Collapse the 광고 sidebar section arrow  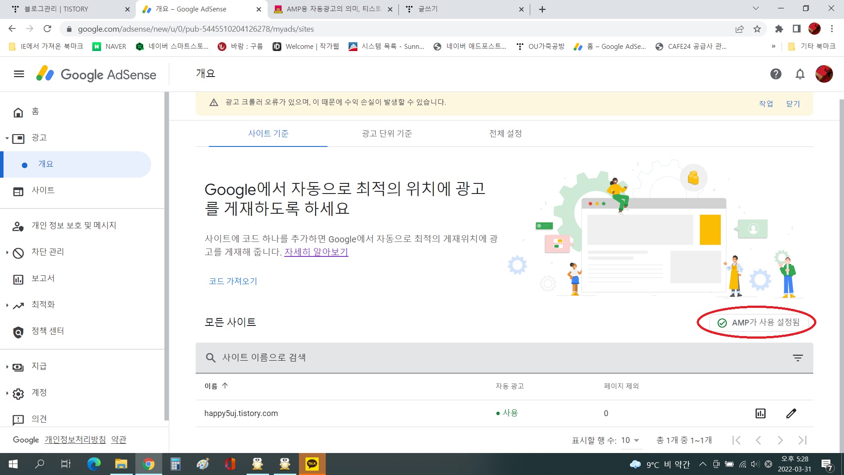pos(7,138)
